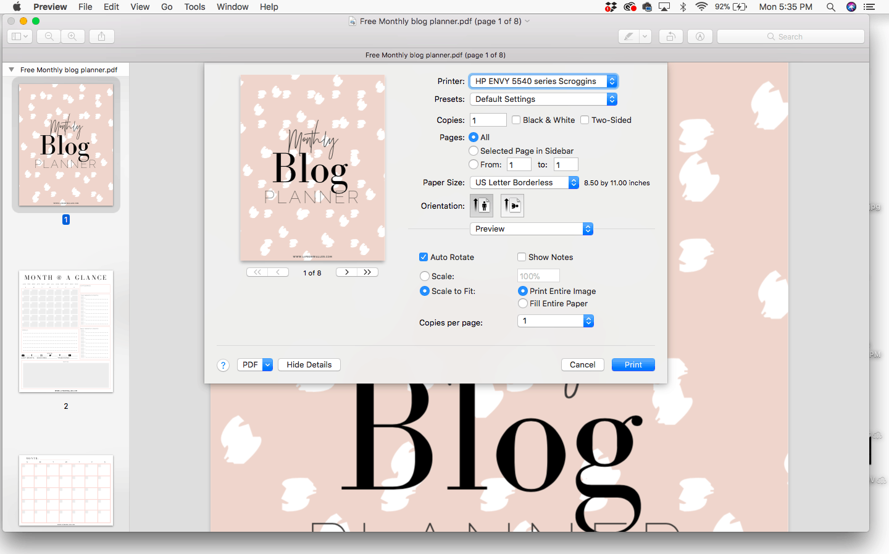Select landscape orientation icon

coord(512,206)
